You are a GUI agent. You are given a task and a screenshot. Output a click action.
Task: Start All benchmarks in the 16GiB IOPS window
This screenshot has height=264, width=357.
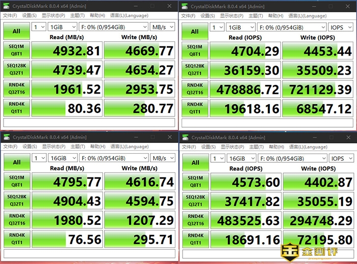[x=195, y=163]
